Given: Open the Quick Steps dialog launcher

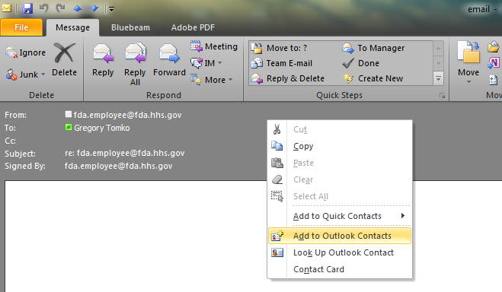Looking at the screenshot, I should 442,96.
